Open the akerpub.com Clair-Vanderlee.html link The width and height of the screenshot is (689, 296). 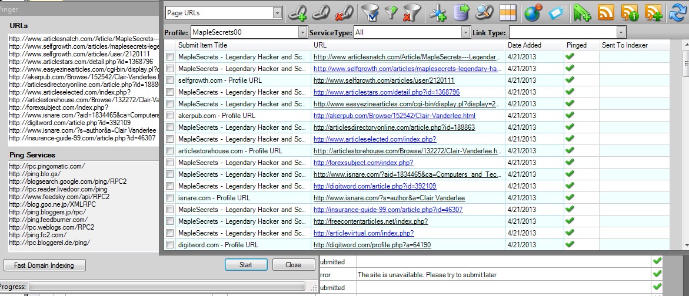click(x=395, y=116)
